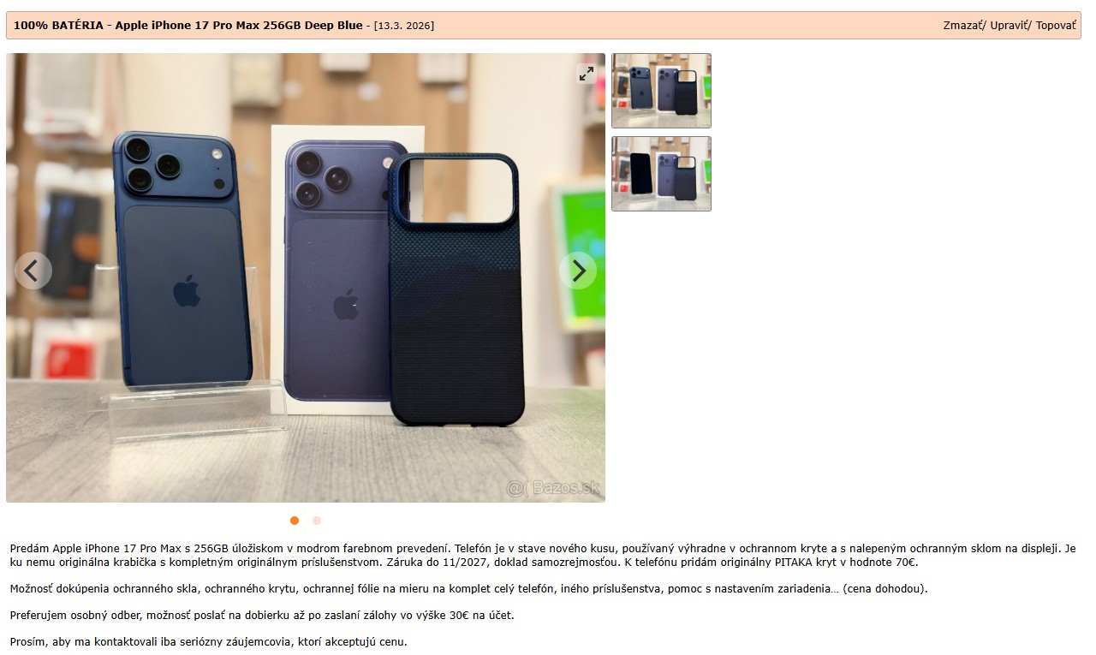The height and width of the screenshot is (655, 1096).
Task: Click the paragraph starting Predám Apple iPhone
Action: click(543, 556)
